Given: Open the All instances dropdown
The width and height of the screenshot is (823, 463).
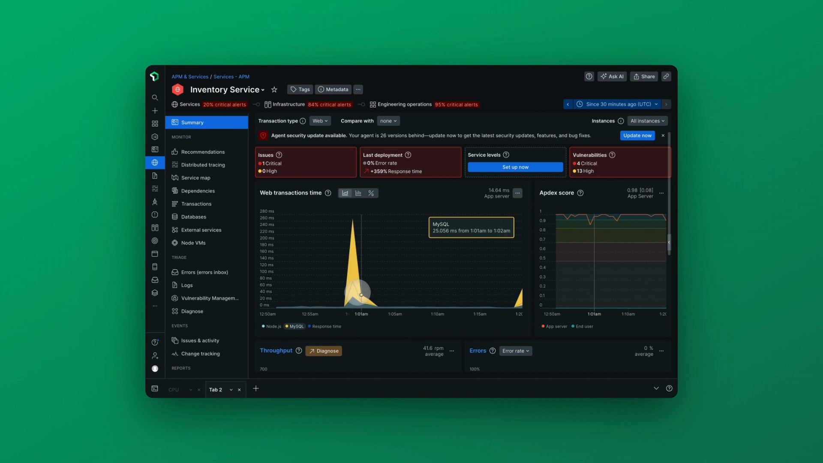Looking at the screenshot, I should tap(647, 121).
